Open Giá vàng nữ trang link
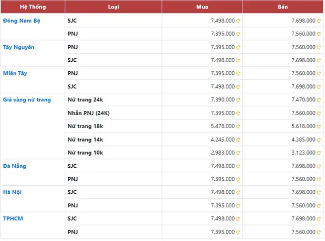325x241 pixels. (x=27, y=100)
